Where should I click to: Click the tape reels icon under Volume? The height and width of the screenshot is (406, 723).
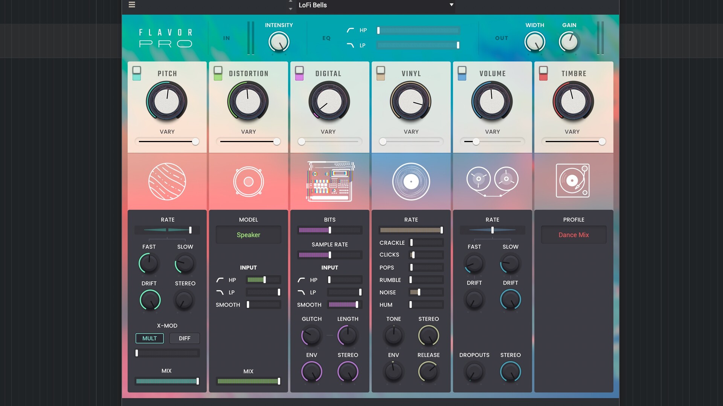(x=492, y=181)
